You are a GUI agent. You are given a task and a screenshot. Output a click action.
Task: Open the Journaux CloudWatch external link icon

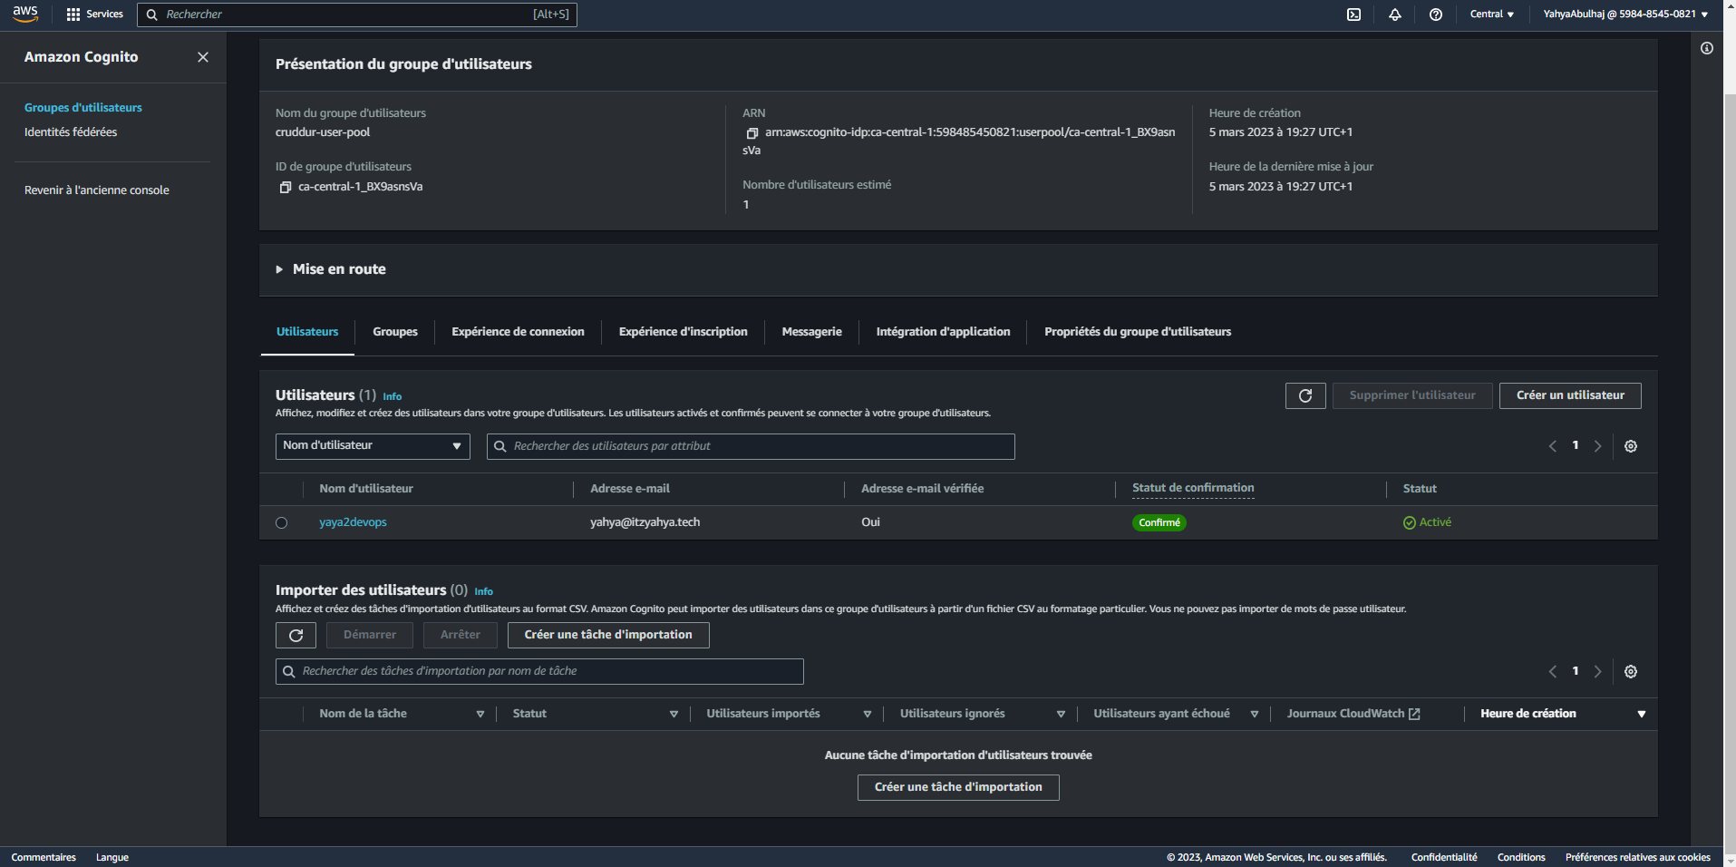pos(1414,715)
